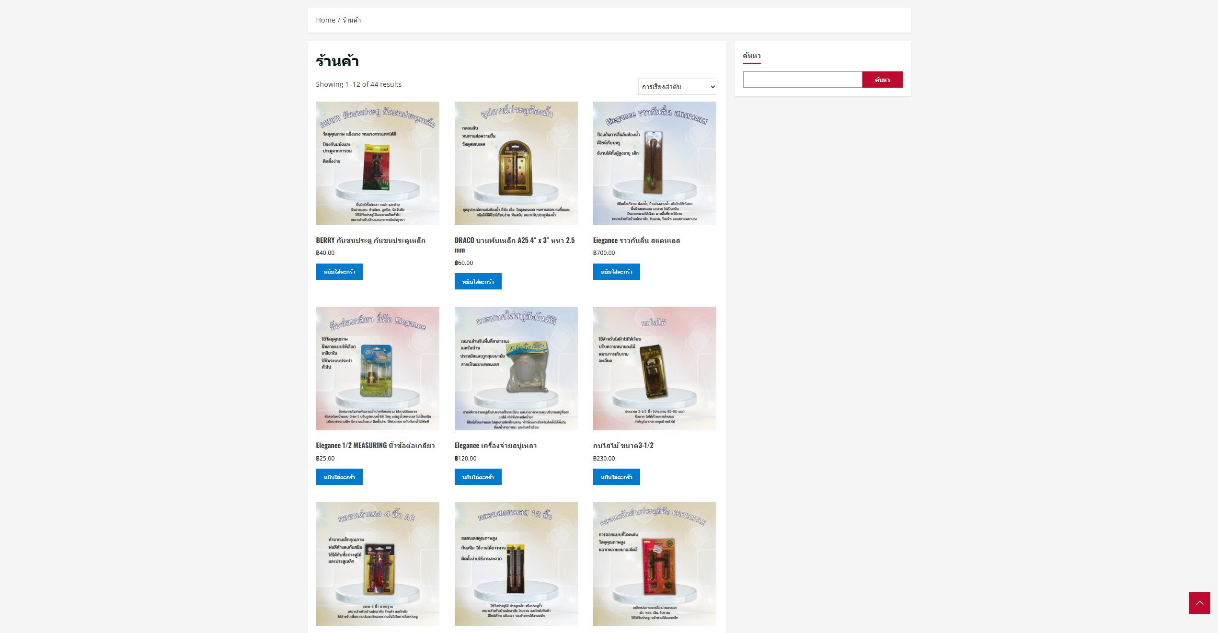Open CROCODILE product image thumbnail
1218x633 pixels.
pos(655,564)
